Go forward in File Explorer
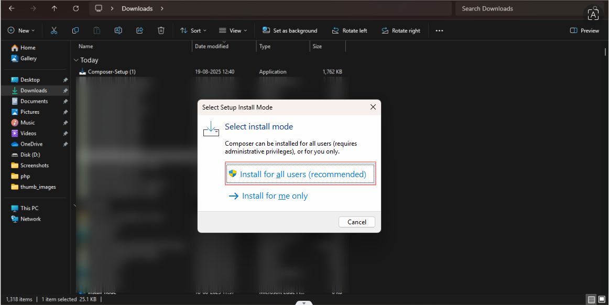This screenshot has width=609, height=305. (x=33, y=8)
